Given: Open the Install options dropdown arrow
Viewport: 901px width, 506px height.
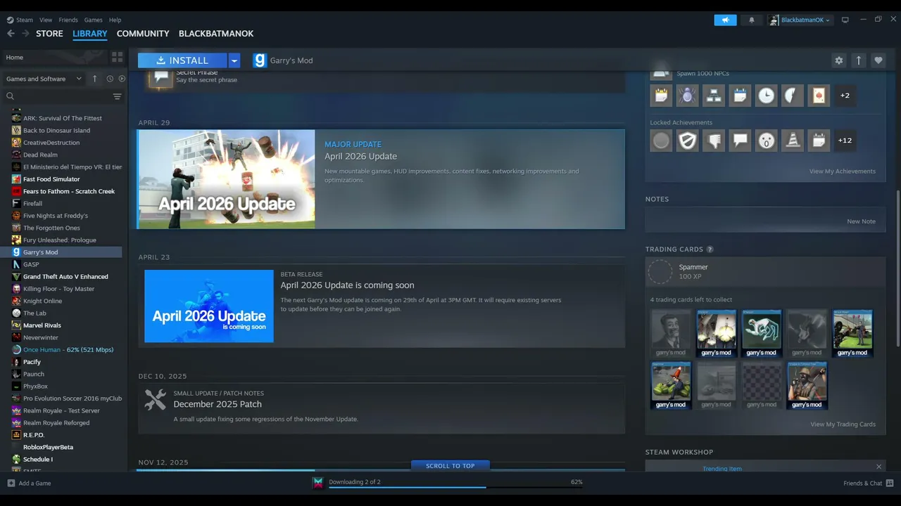Looking at the screenshot, I should click(234, 60).
